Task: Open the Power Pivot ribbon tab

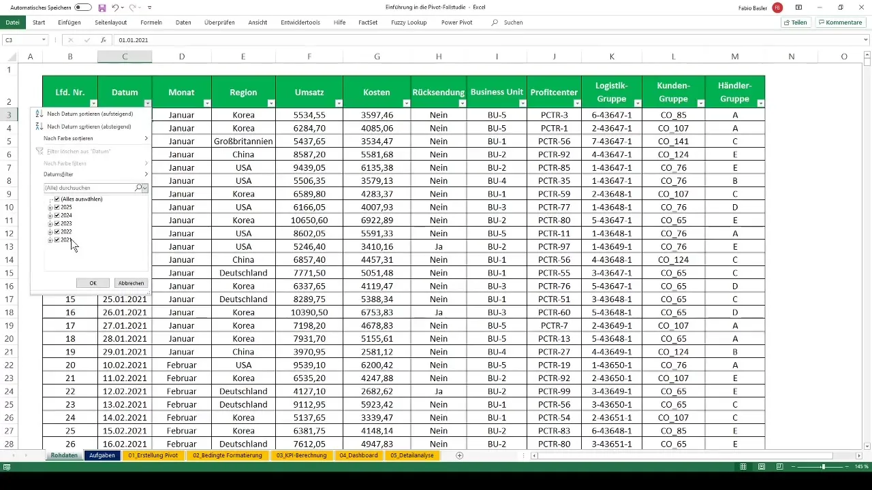Action: pos(456,22)
